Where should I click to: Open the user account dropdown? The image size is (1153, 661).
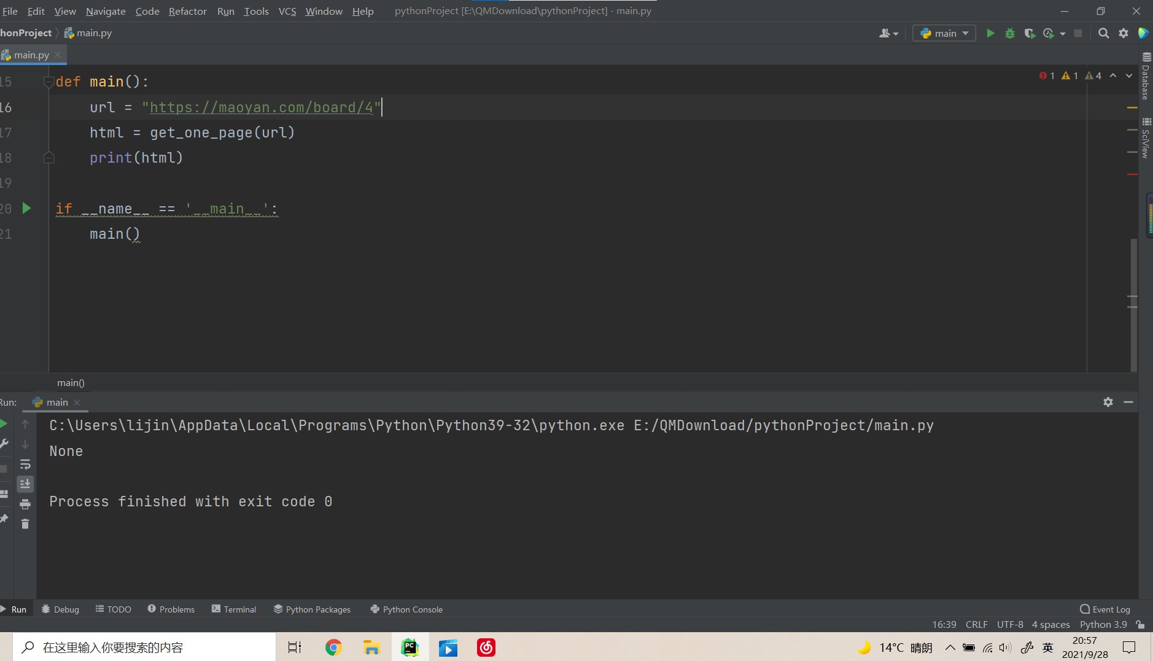click(x=888, y=33)
